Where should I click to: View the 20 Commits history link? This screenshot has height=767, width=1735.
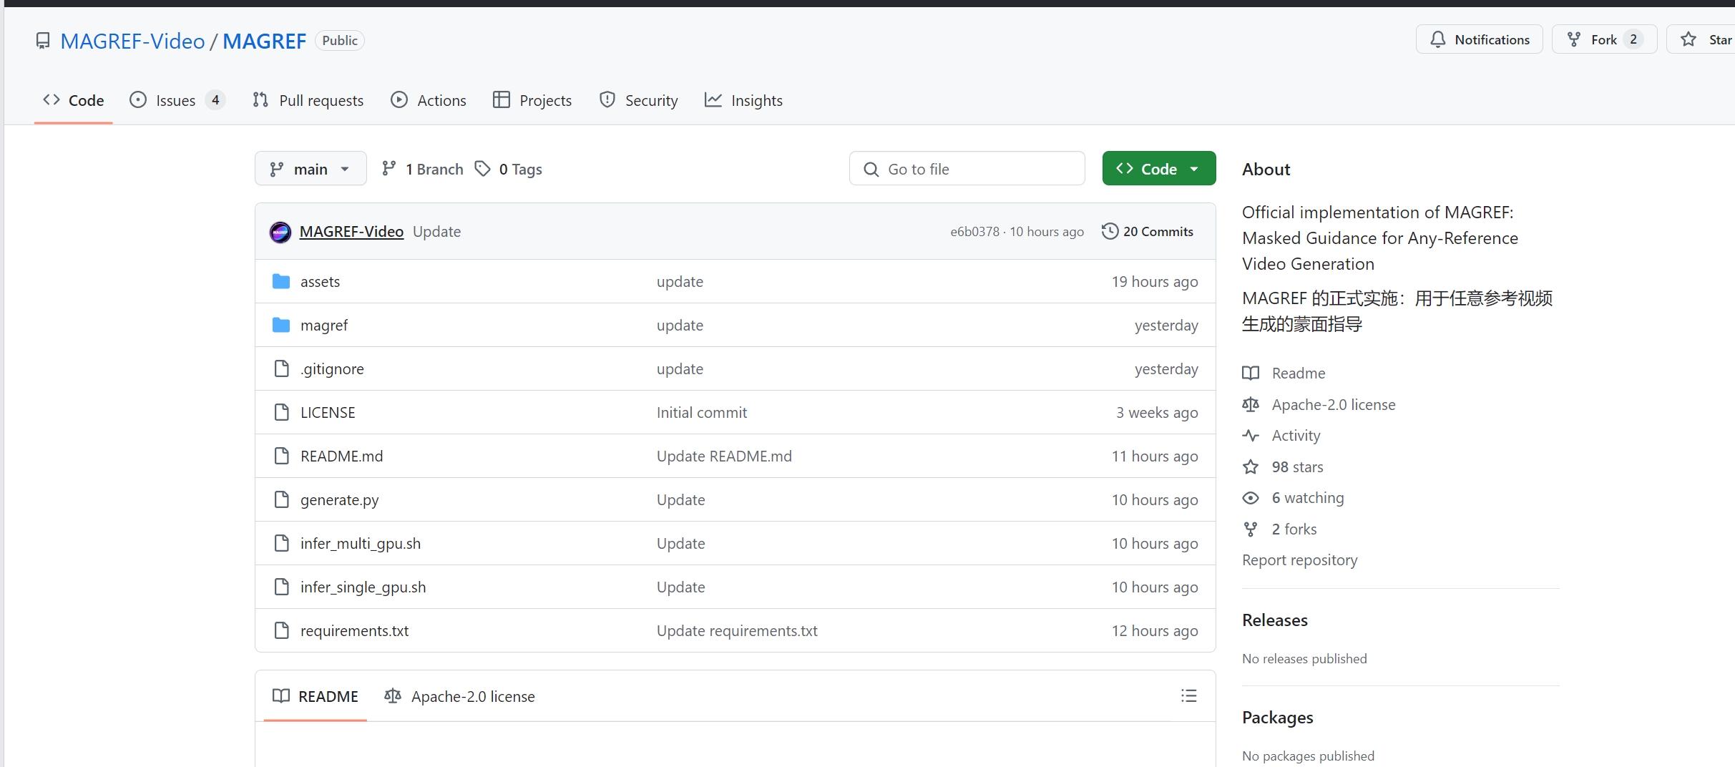click(1148, 231)
